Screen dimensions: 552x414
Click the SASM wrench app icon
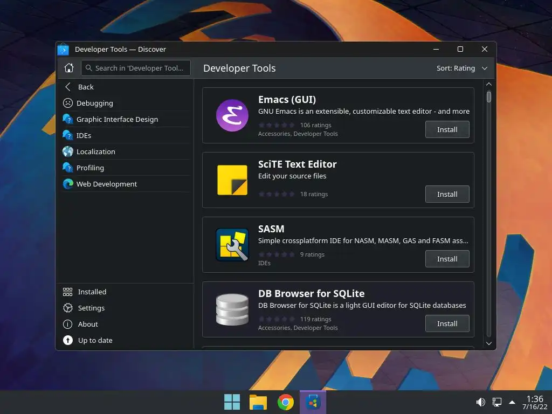[232, 245]
